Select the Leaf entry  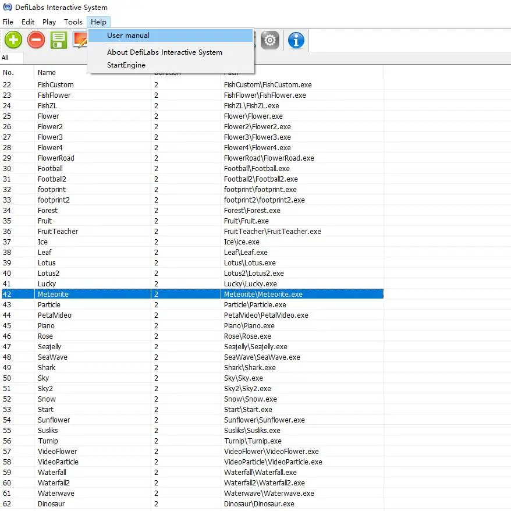coord(192,252)
